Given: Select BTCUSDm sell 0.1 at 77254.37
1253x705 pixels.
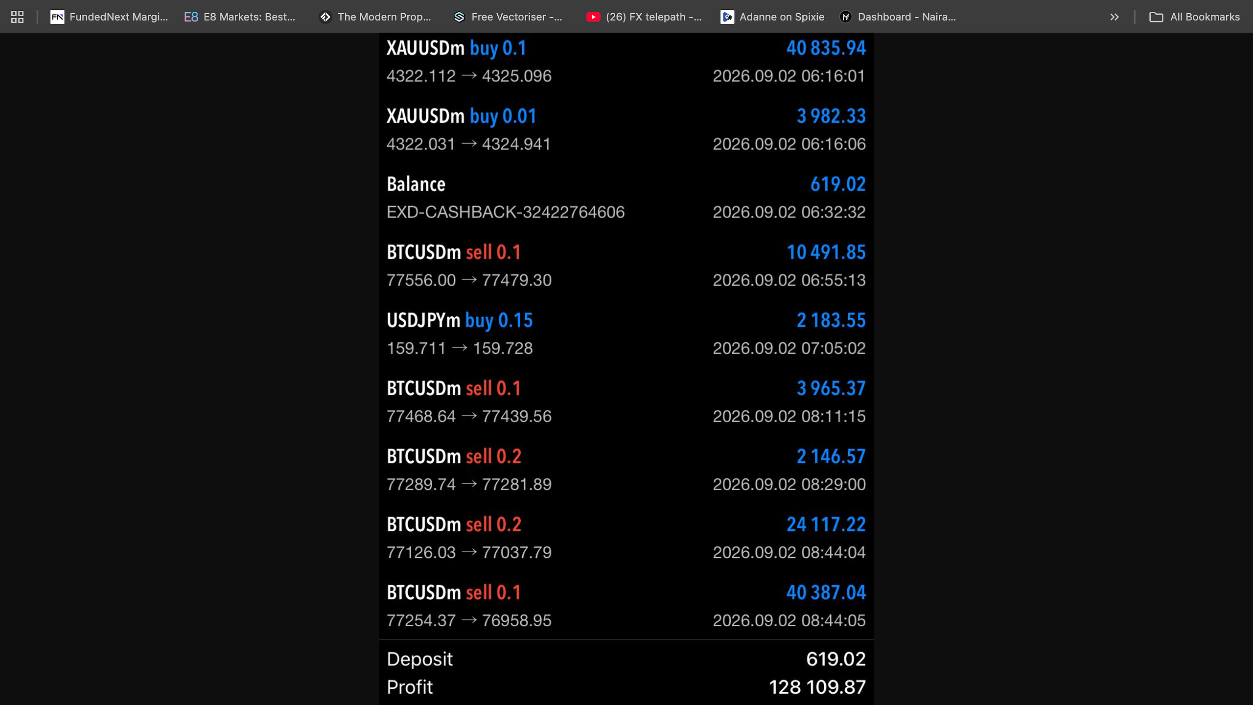Looking at the screenshot, I should click(626, 606).
